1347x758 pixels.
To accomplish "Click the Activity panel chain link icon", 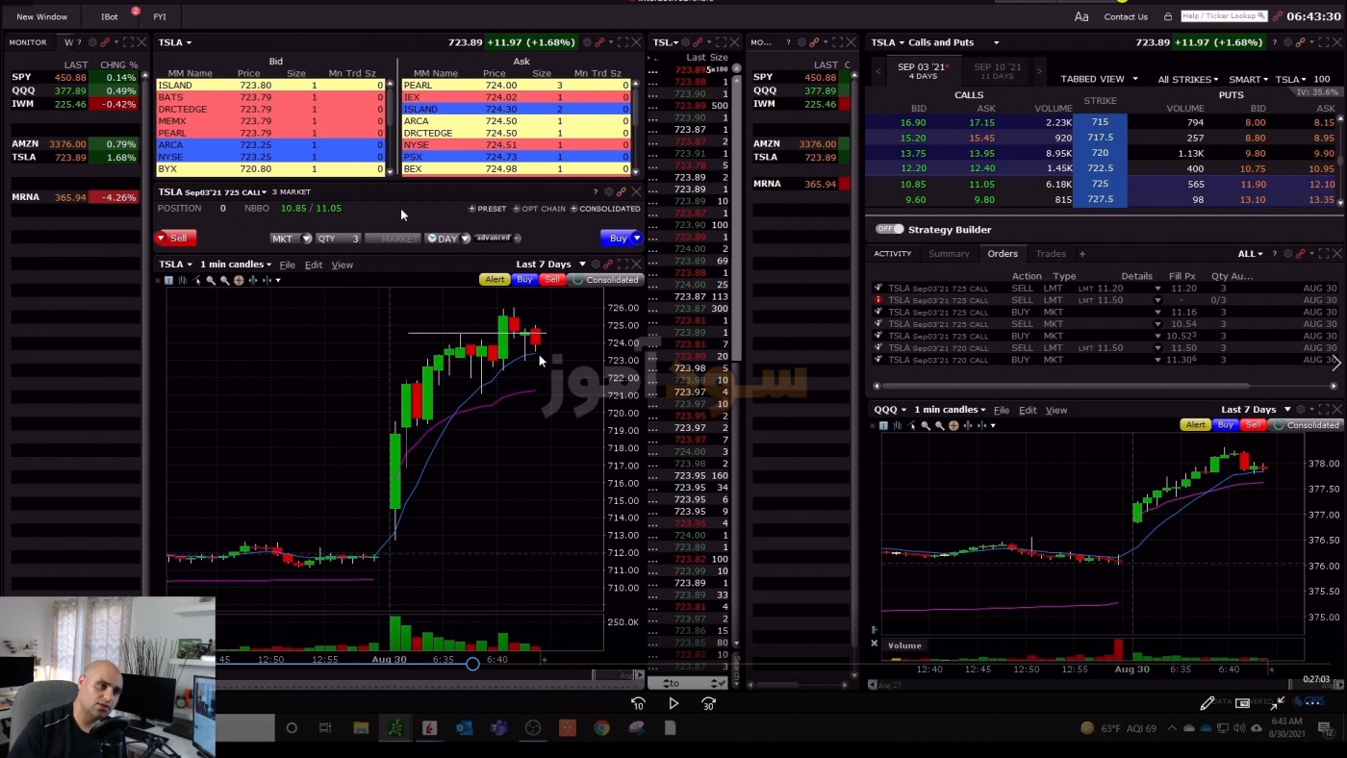I will pyautogui.click(x=1300, y=254).
